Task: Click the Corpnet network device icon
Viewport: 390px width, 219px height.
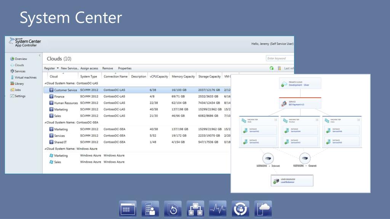Action: click(305, 158)
